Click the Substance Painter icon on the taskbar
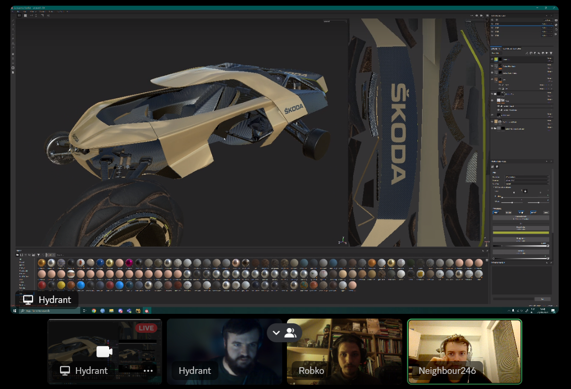The image size is (571, 389). tap(147, 311)
